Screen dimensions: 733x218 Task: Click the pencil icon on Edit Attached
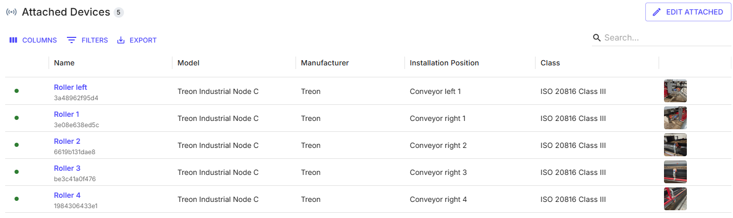tap(657, 12)
